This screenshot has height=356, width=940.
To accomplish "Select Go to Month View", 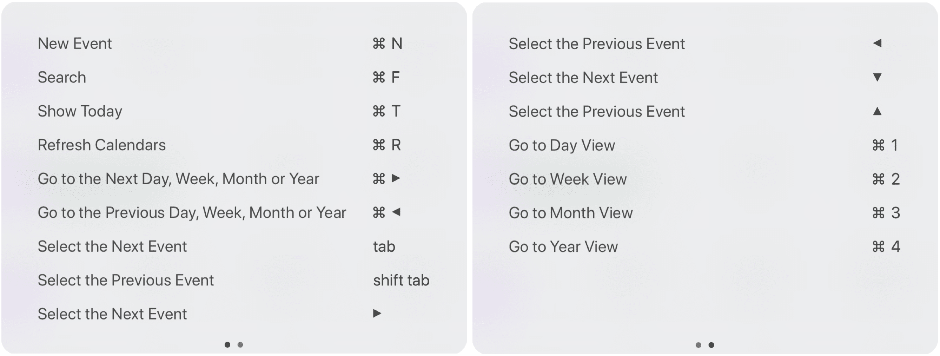I will coord(570,212).
